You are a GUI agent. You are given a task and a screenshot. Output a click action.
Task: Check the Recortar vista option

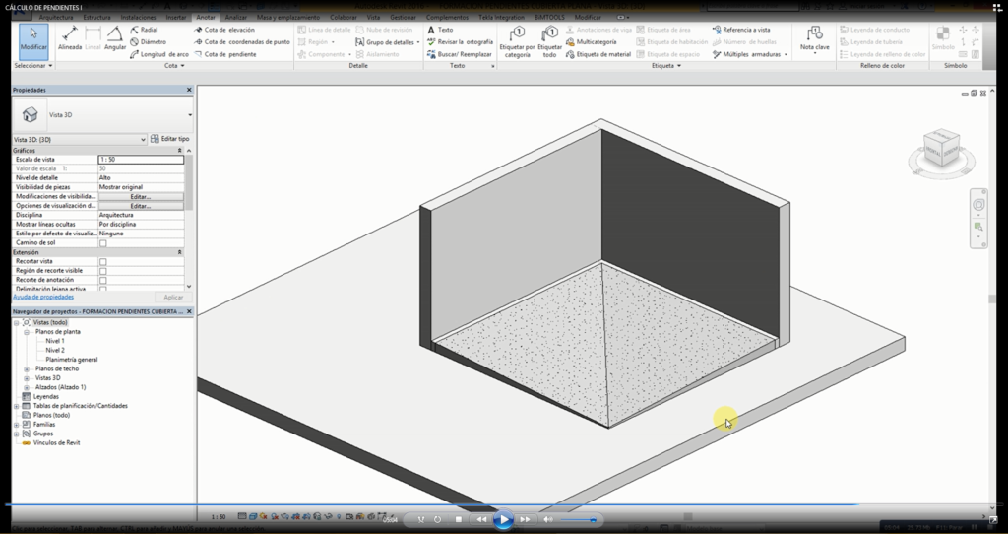(103, 261)
